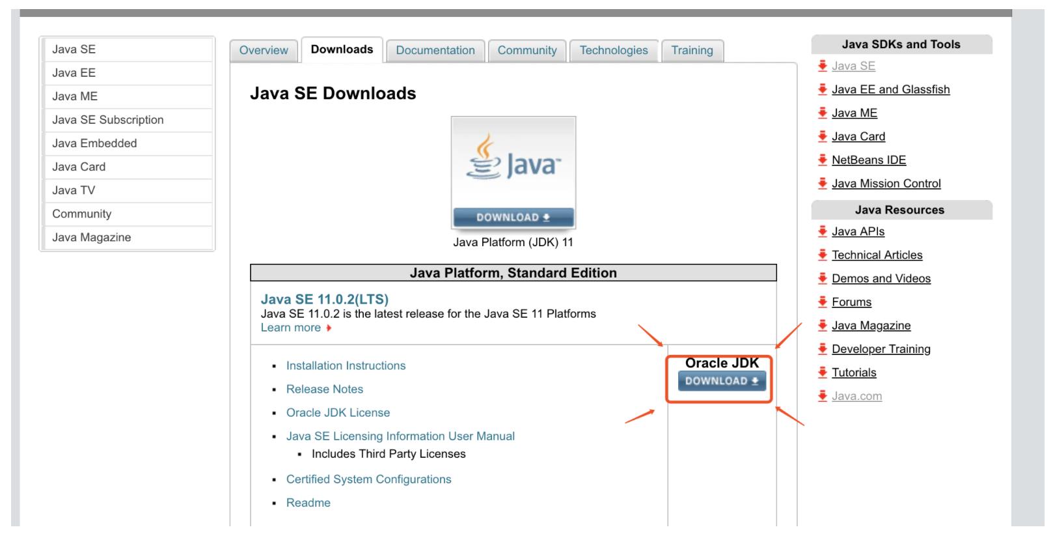
Task: Open the Java SE 11.0.2(LTS) heading link
Action: [x=325, y=299]
